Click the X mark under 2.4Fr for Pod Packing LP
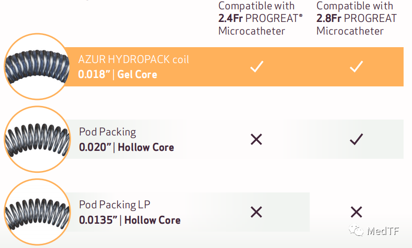412x248 pixels. 256,213
